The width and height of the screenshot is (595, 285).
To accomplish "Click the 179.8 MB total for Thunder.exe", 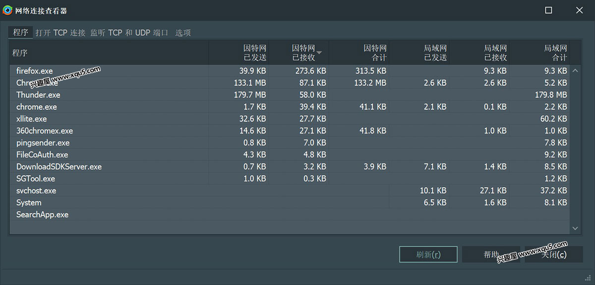I will (551, 95).
